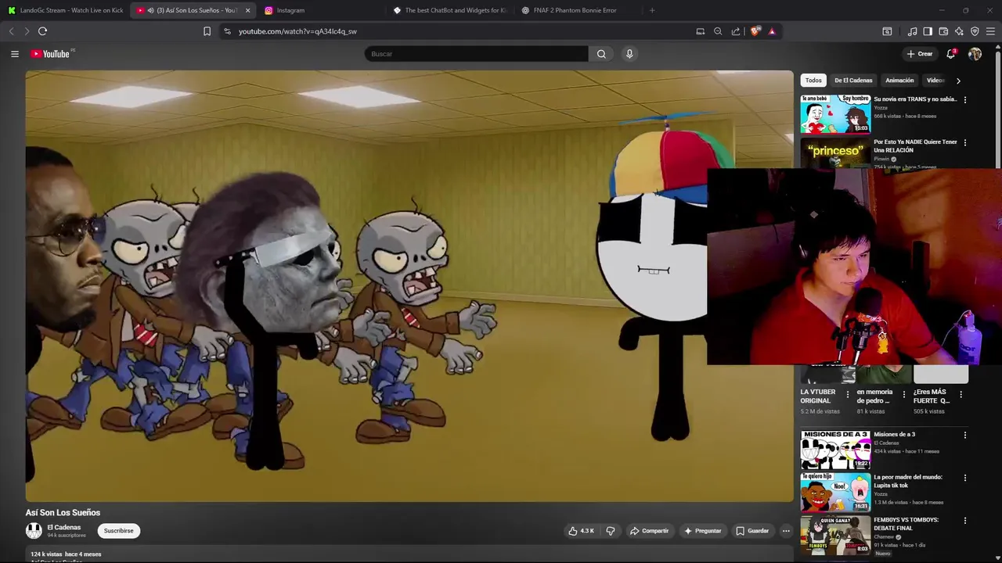Open media control music note icon
The width and height of the screenshot is (1002, 563).
point(912,31)
